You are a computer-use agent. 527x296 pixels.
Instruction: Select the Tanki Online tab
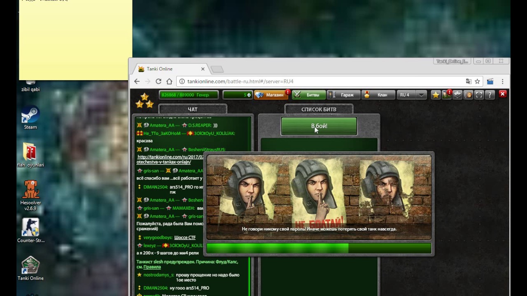coord(171,69)
